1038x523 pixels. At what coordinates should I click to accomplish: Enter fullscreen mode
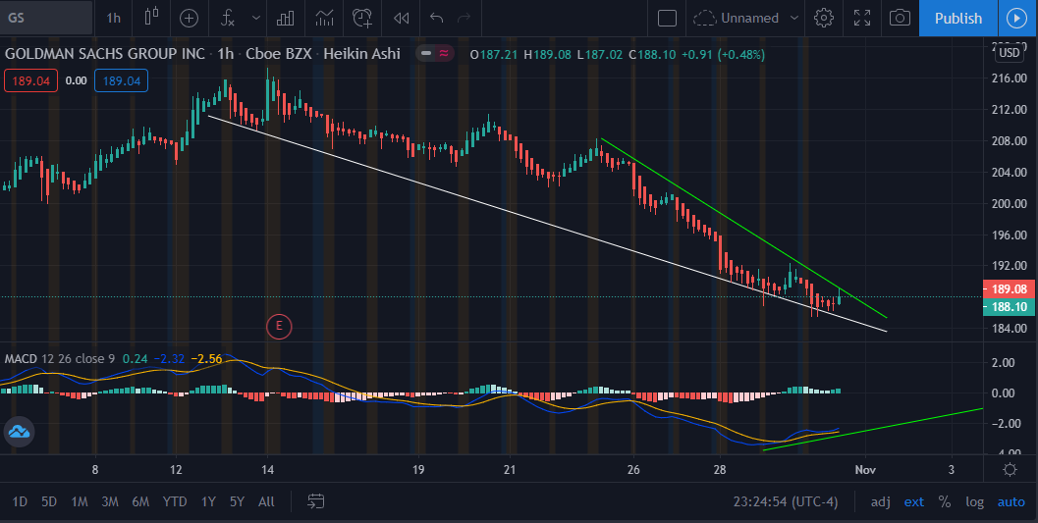coord(862,18)
